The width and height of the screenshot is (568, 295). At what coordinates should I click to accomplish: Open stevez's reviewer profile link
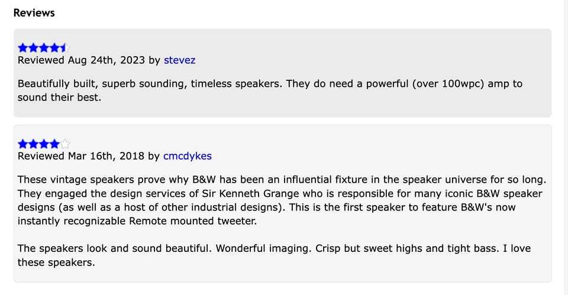[x=179, y=60]
